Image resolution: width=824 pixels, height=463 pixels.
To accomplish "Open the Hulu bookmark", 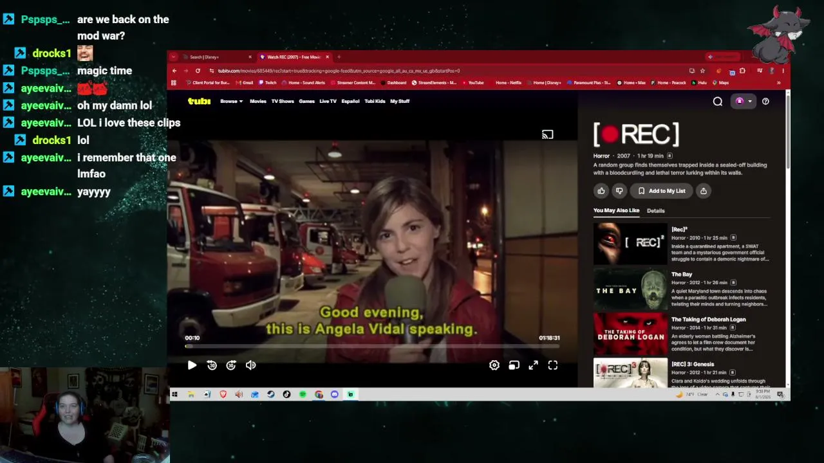I will [699, 82].
